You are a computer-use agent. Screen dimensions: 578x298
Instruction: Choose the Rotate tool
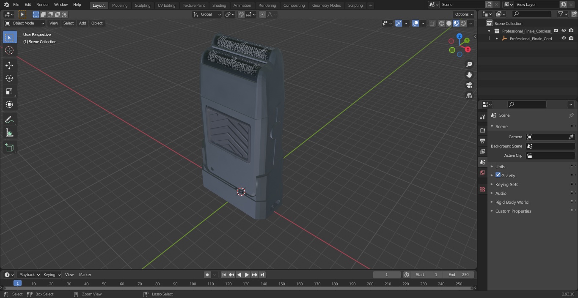click(9, 78)
